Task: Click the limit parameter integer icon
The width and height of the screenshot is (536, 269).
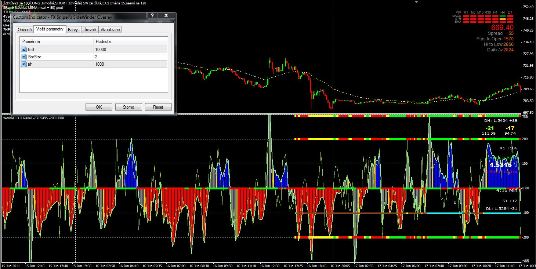Action: 24,50
